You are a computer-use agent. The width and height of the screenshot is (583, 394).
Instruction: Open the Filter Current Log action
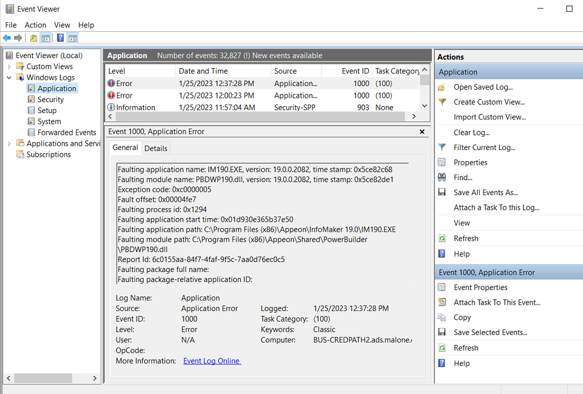click(484, 147)
